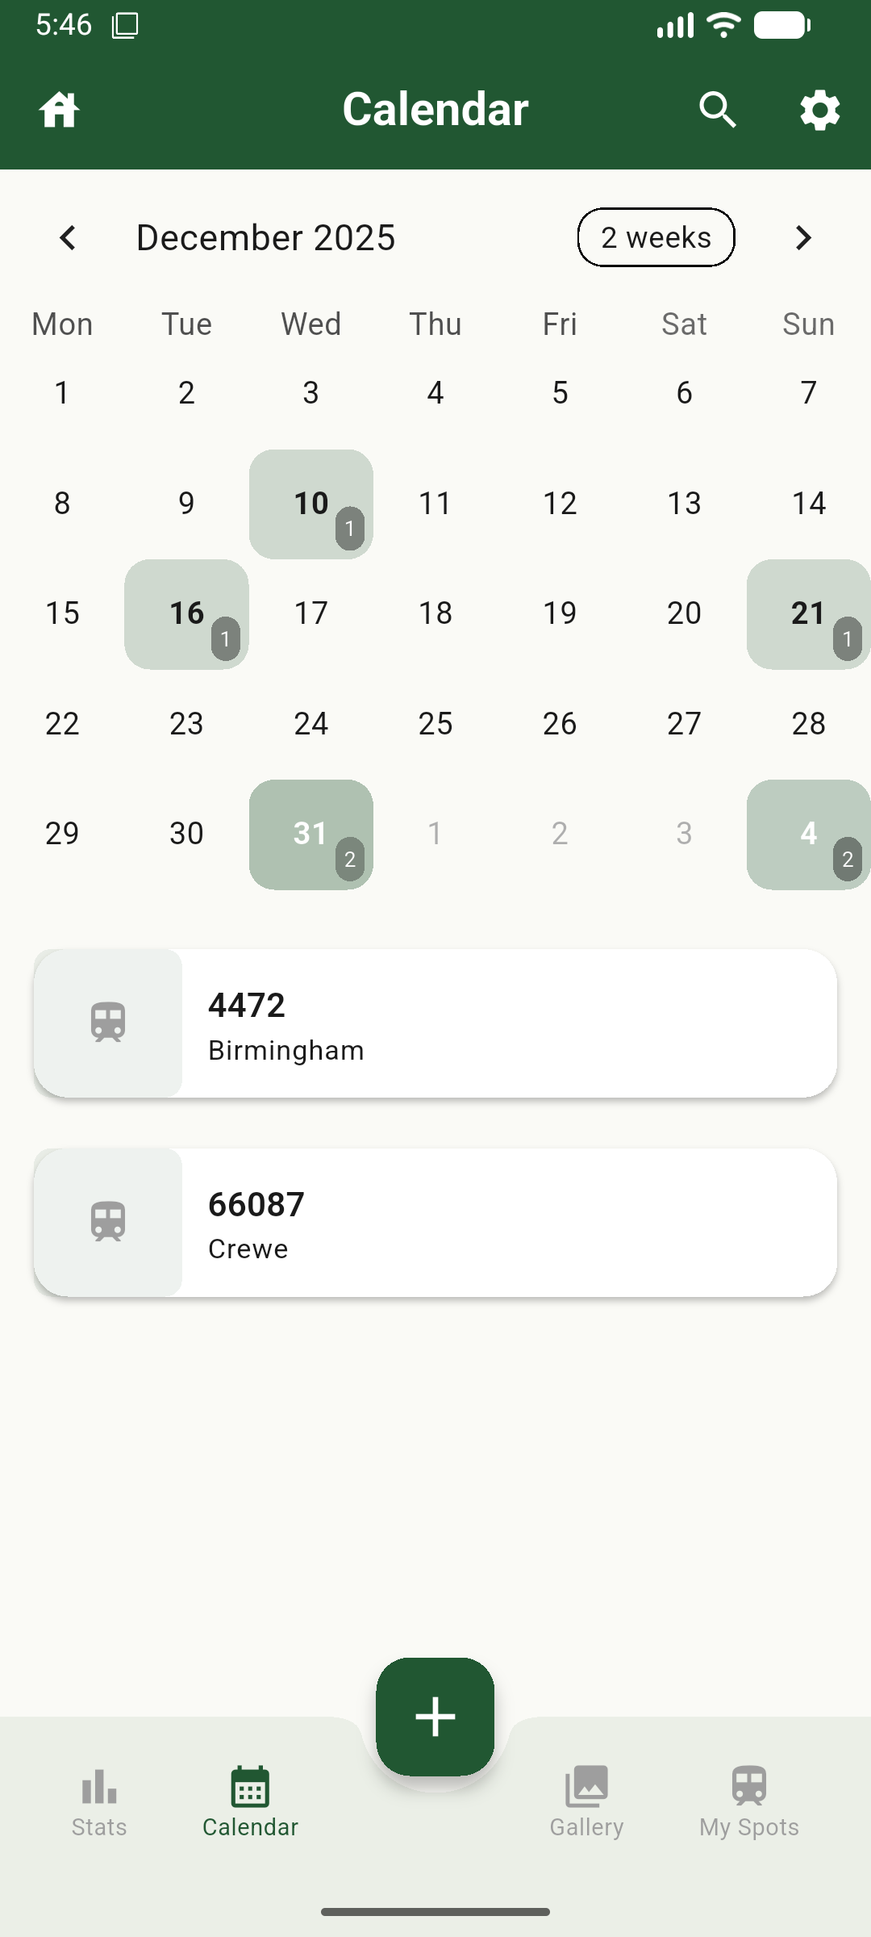Open the My Spots tab

(x=748, y=1801)
